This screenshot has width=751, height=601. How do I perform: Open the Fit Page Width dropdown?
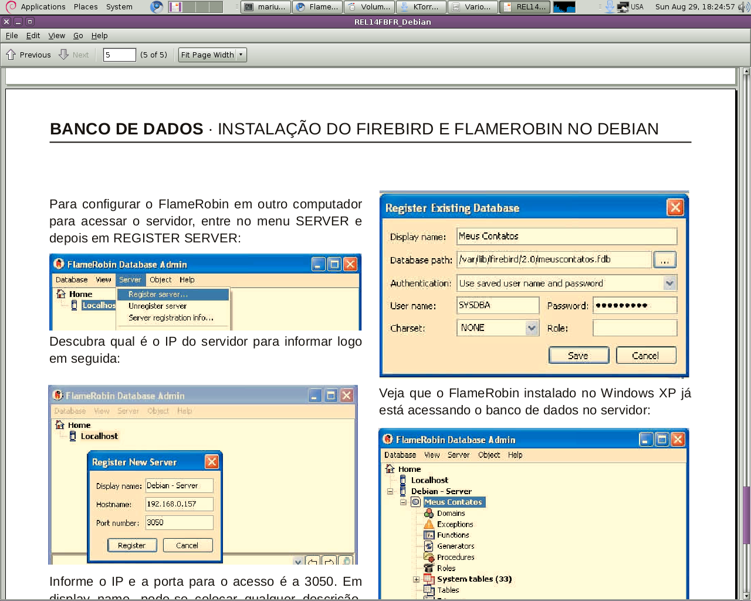tap(212, 54)
